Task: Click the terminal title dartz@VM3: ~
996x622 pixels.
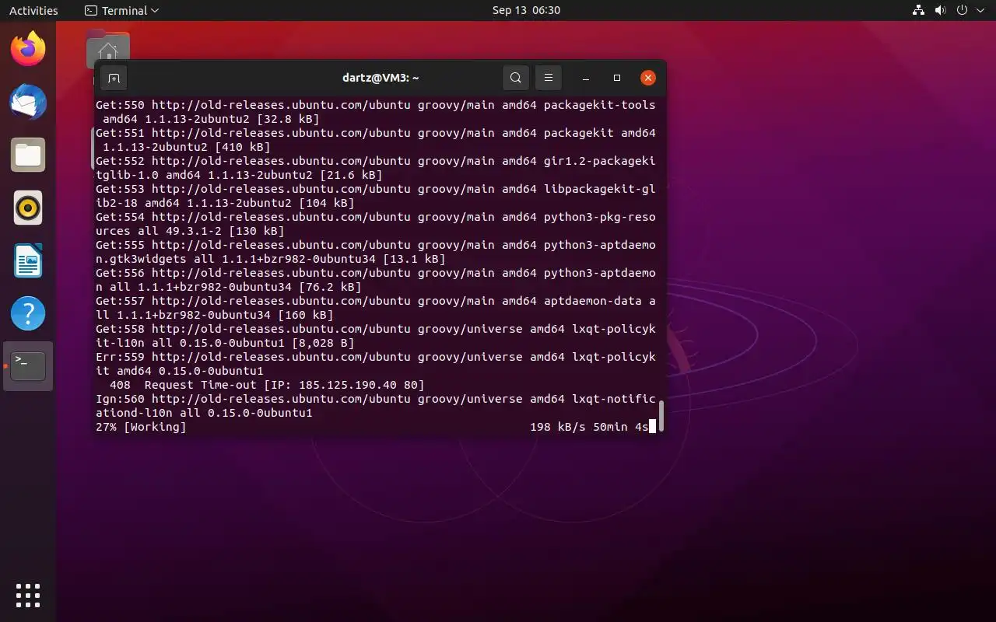Action: [x=381, y=78]
